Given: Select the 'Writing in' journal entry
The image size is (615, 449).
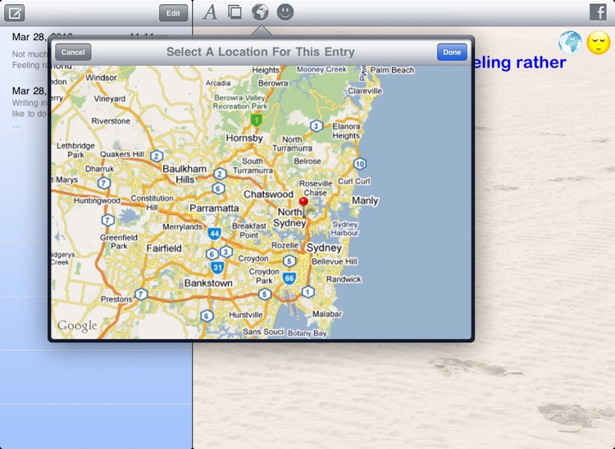Looking at the screenshot, I should (x=96, y=107).
